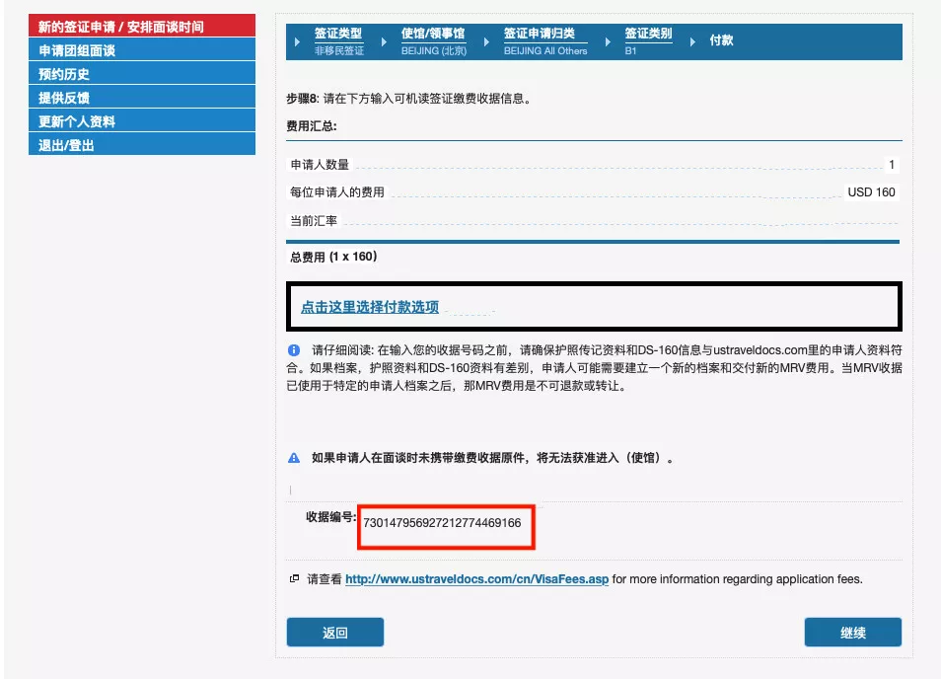Click the 继续 button
Image resolution: width=941 pixels, height=679 pixels.
[x=853, y=633]
